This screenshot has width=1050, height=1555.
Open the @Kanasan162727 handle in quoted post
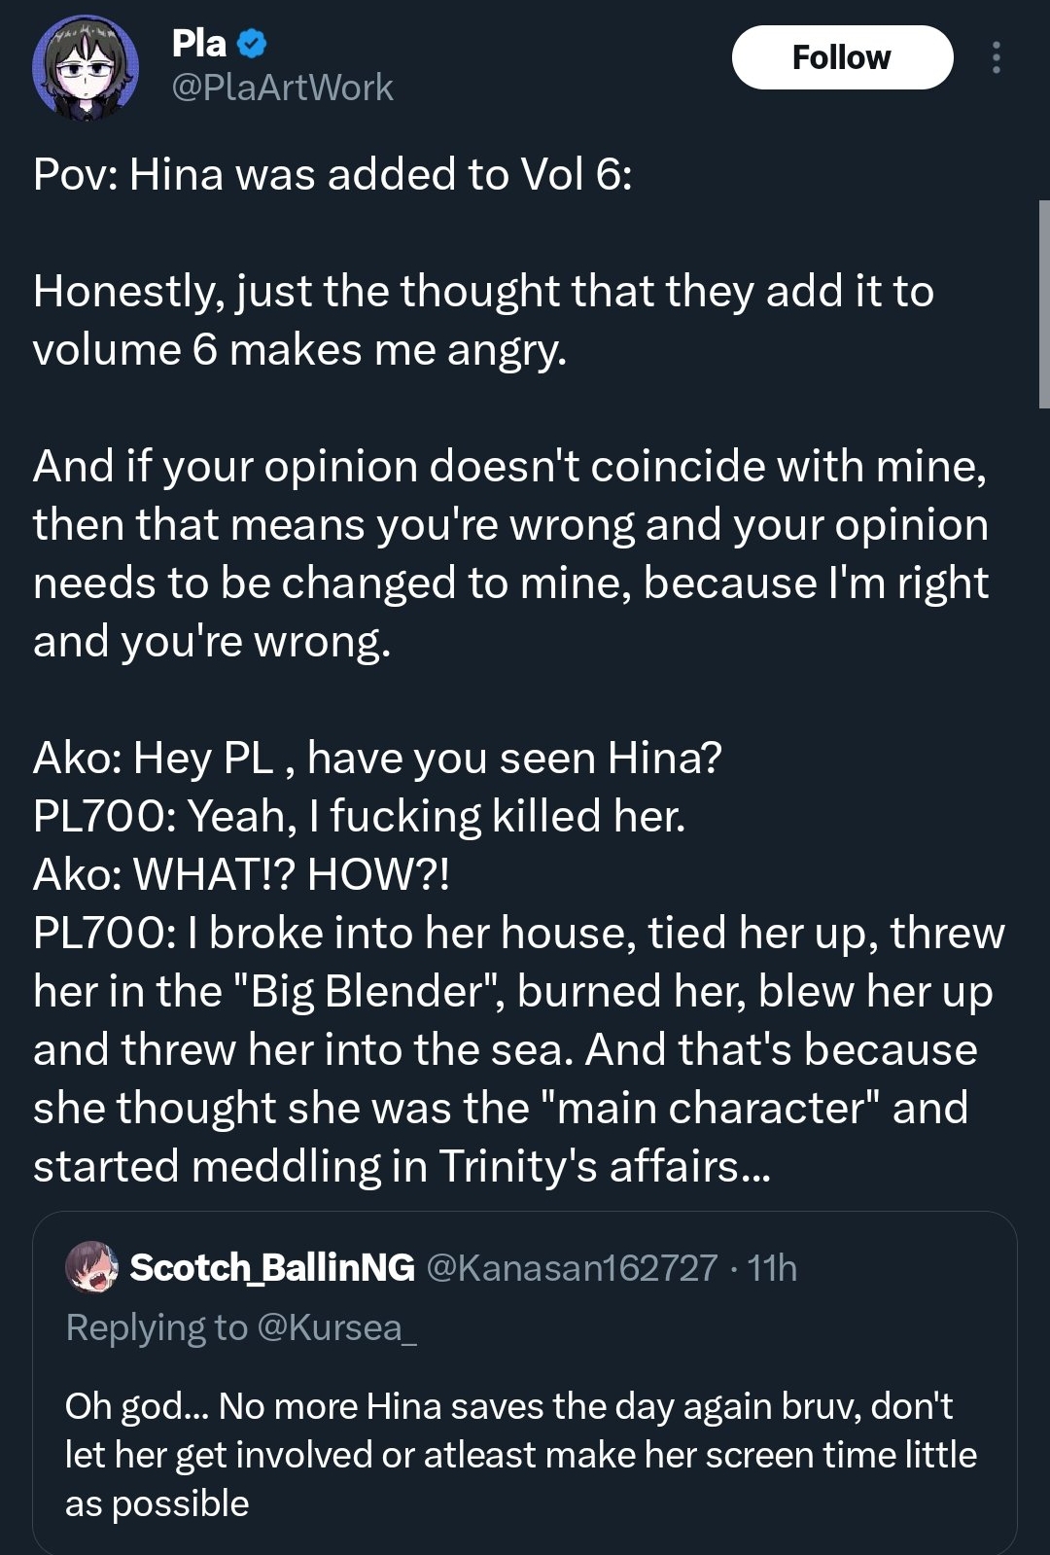pyautogui.click(x=572, y=1267)
